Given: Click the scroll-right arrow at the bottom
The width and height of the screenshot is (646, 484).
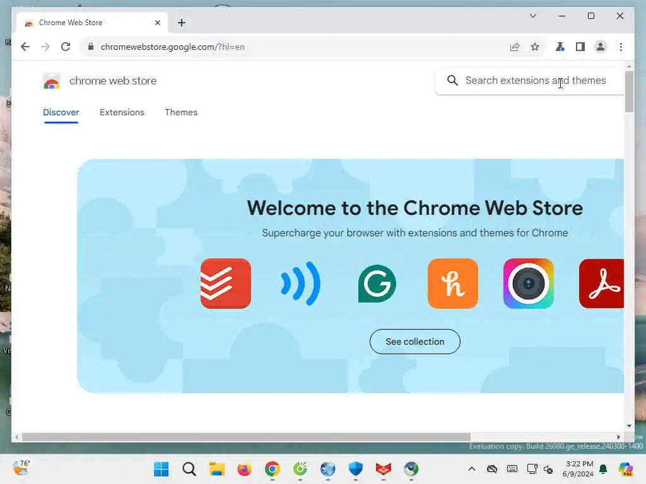Looking at the screenshot, I should (618, 437).
